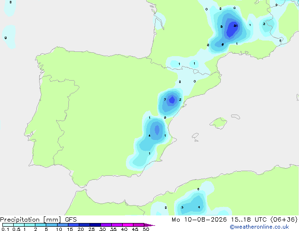Click the 'GFS' model label
Image resolution: width=299 pixels, height=231 pixels.
click(x=71, y=220)
